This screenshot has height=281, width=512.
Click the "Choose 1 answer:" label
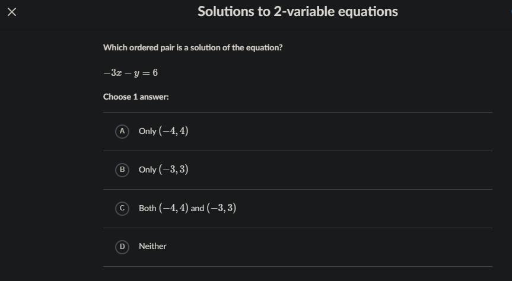point(136,97)
